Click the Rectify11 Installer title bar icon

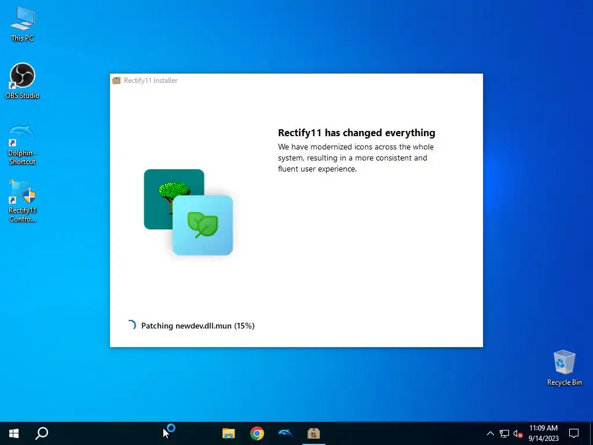coord(116,80)
